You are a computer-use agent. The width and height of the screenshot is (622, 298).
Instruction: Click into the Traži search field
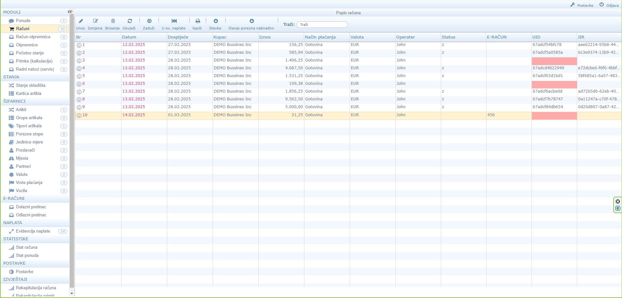322,25
